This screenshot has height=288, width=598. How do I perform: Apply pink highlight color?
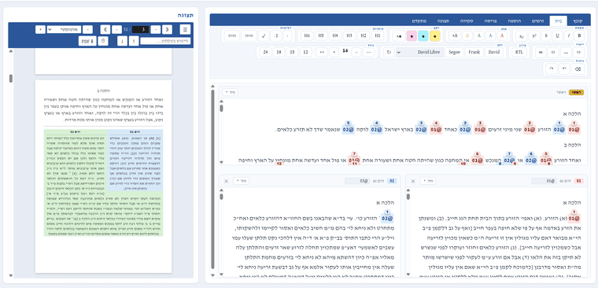[412, 36]
